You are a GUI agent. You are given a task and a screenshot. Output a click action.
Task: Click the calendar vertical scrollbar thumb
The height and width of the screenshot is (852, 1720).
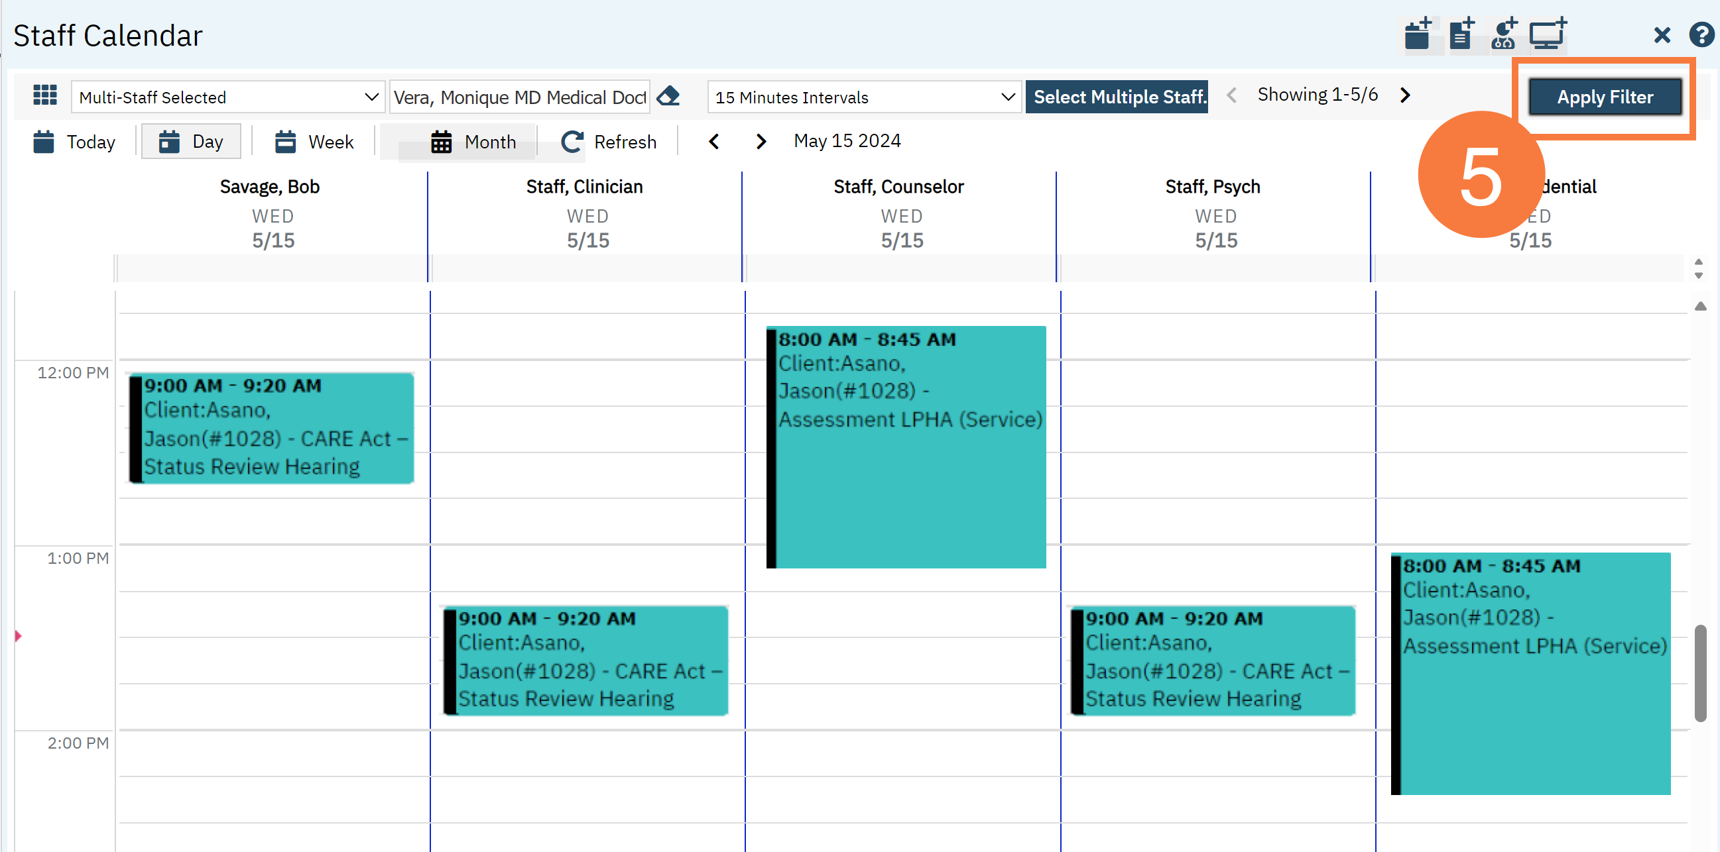pyautogui.click(x=1700, y=672)
